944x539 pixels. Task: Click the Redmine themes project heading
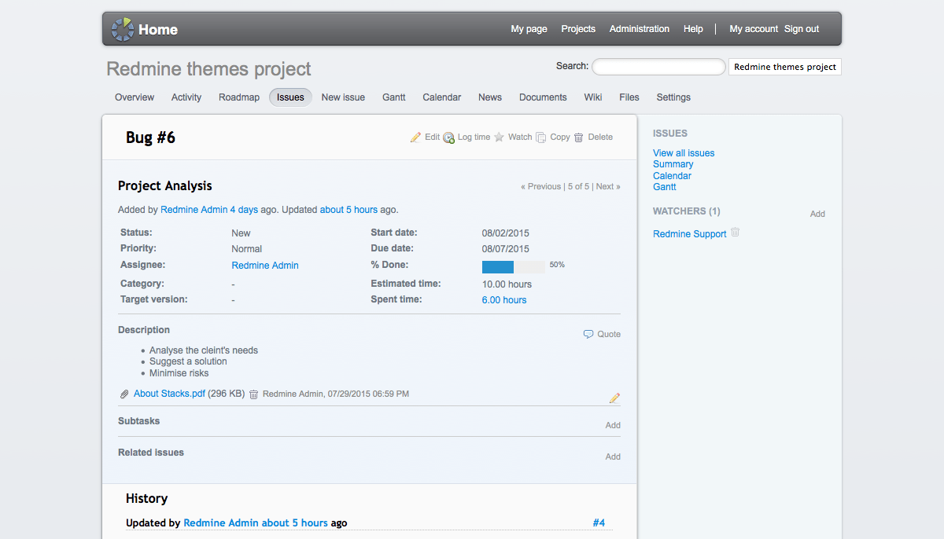tap(208, 69)
